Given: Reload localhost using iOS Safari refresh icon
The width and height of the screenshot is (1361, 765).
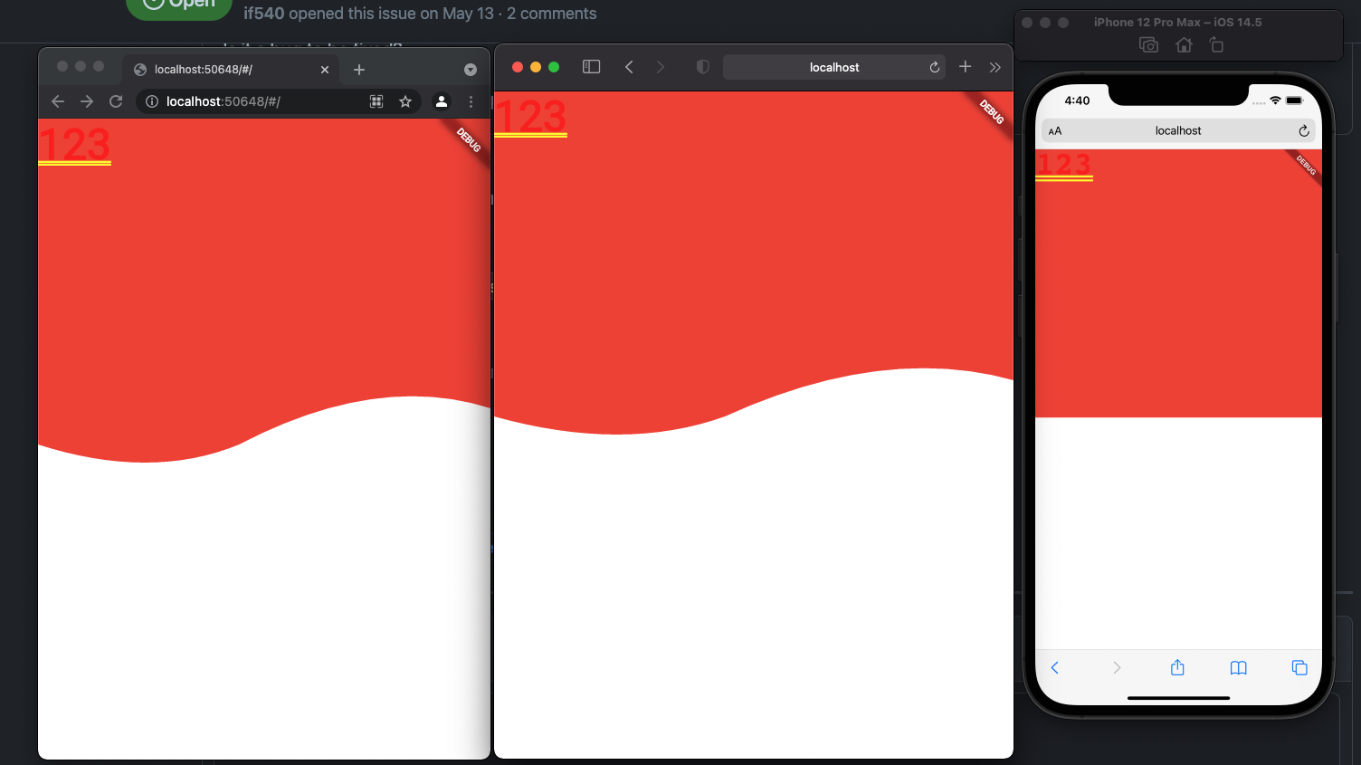Looking at the screenshot, I should (1303, 130).
